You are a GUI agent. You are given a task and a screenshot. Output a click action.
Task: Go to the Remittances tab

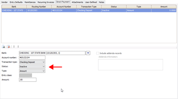[30, 2]
